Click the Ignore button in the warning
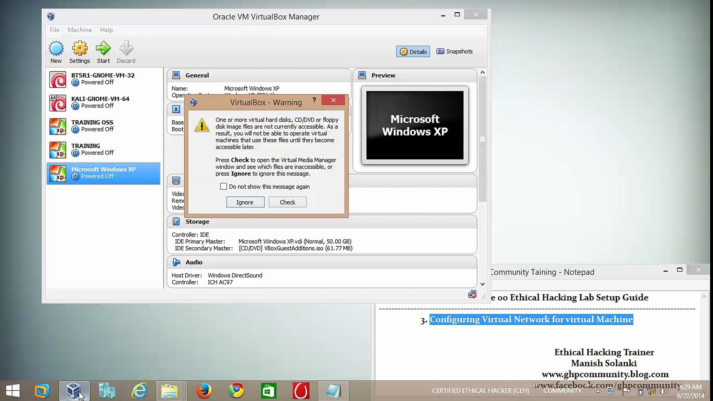713x401 pixels. coord(245,202)
